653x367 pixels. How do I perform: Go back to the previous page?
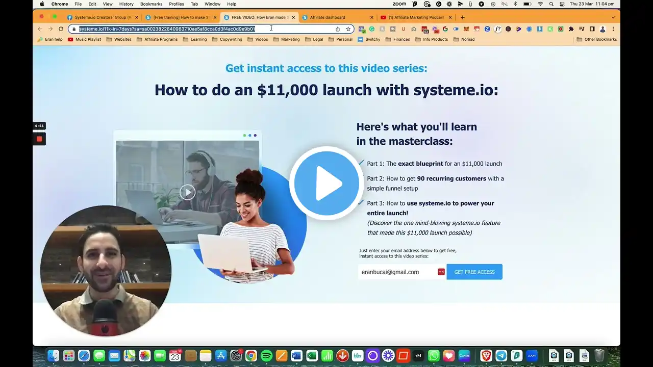pyautogui.click(x=40, y=29)
